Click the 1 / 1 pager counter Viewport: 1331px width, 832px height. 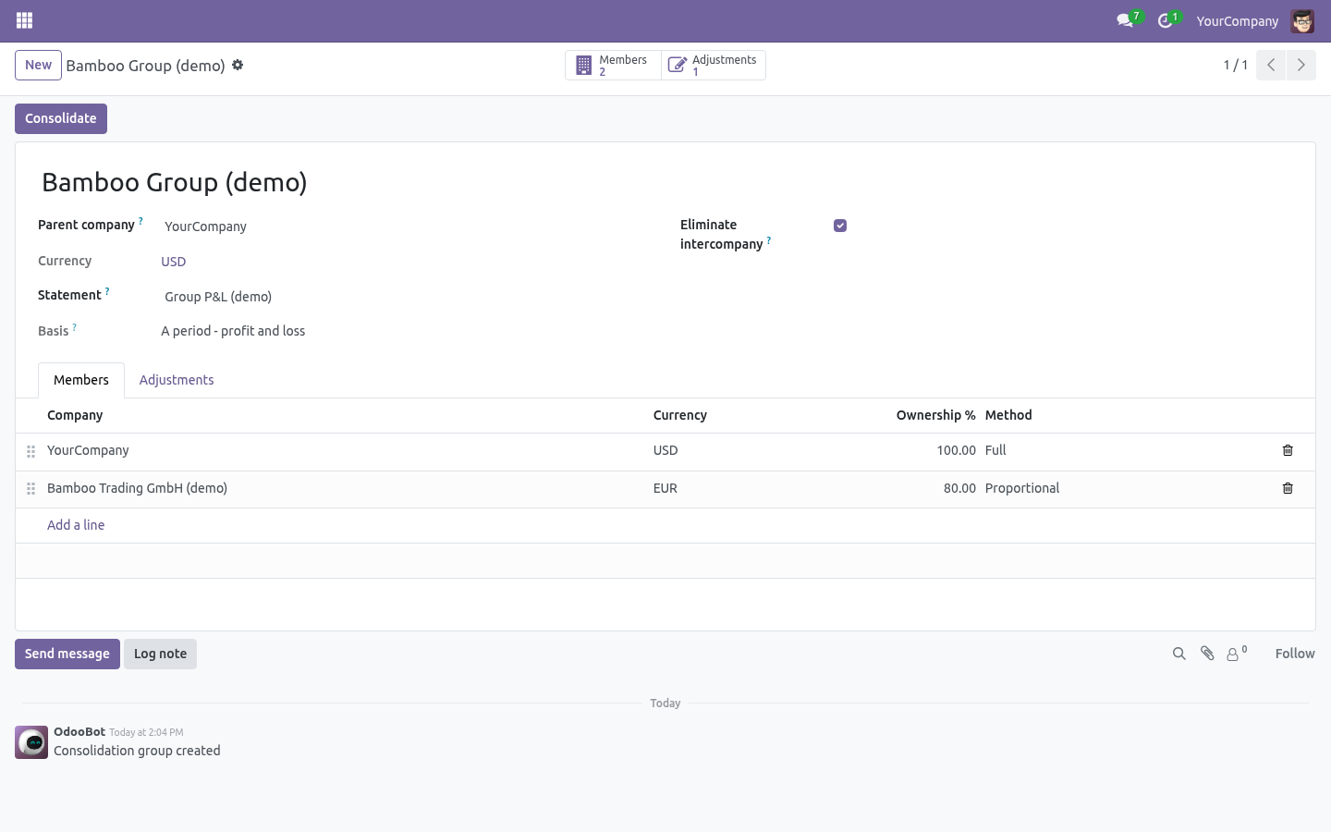tap(1236, 65)
